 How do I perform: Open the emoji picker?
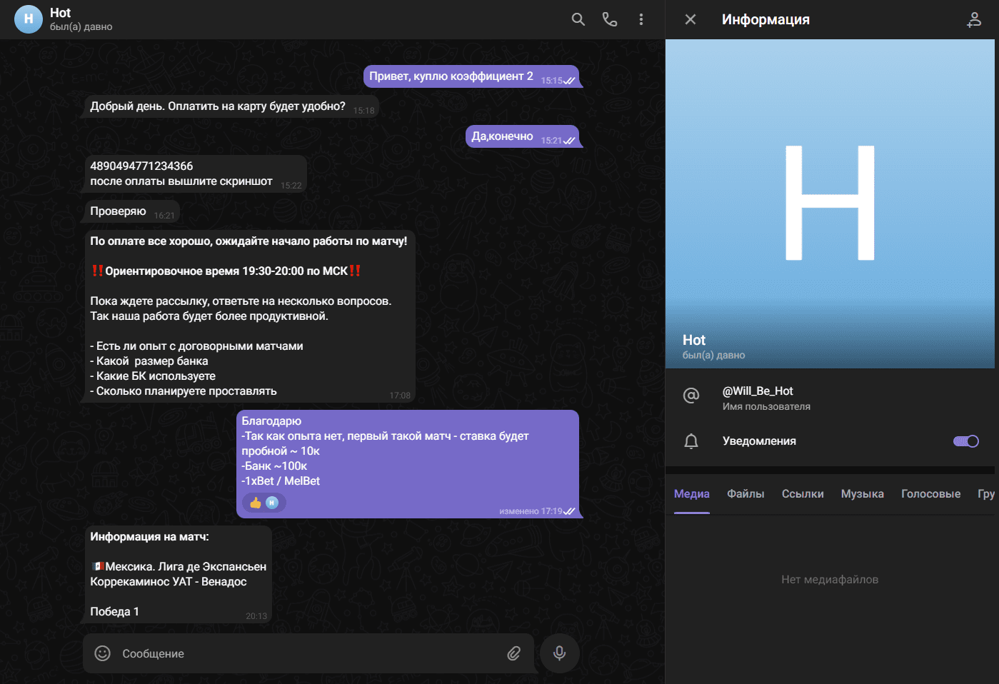click(x=103, y=653)
